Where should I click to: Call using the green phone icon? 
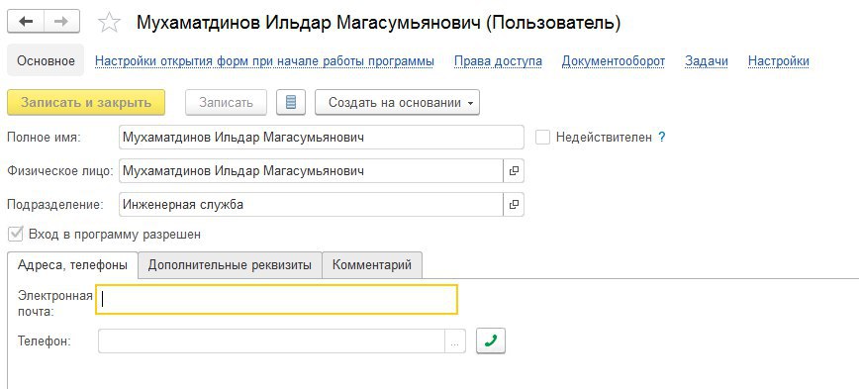(491, 340)
